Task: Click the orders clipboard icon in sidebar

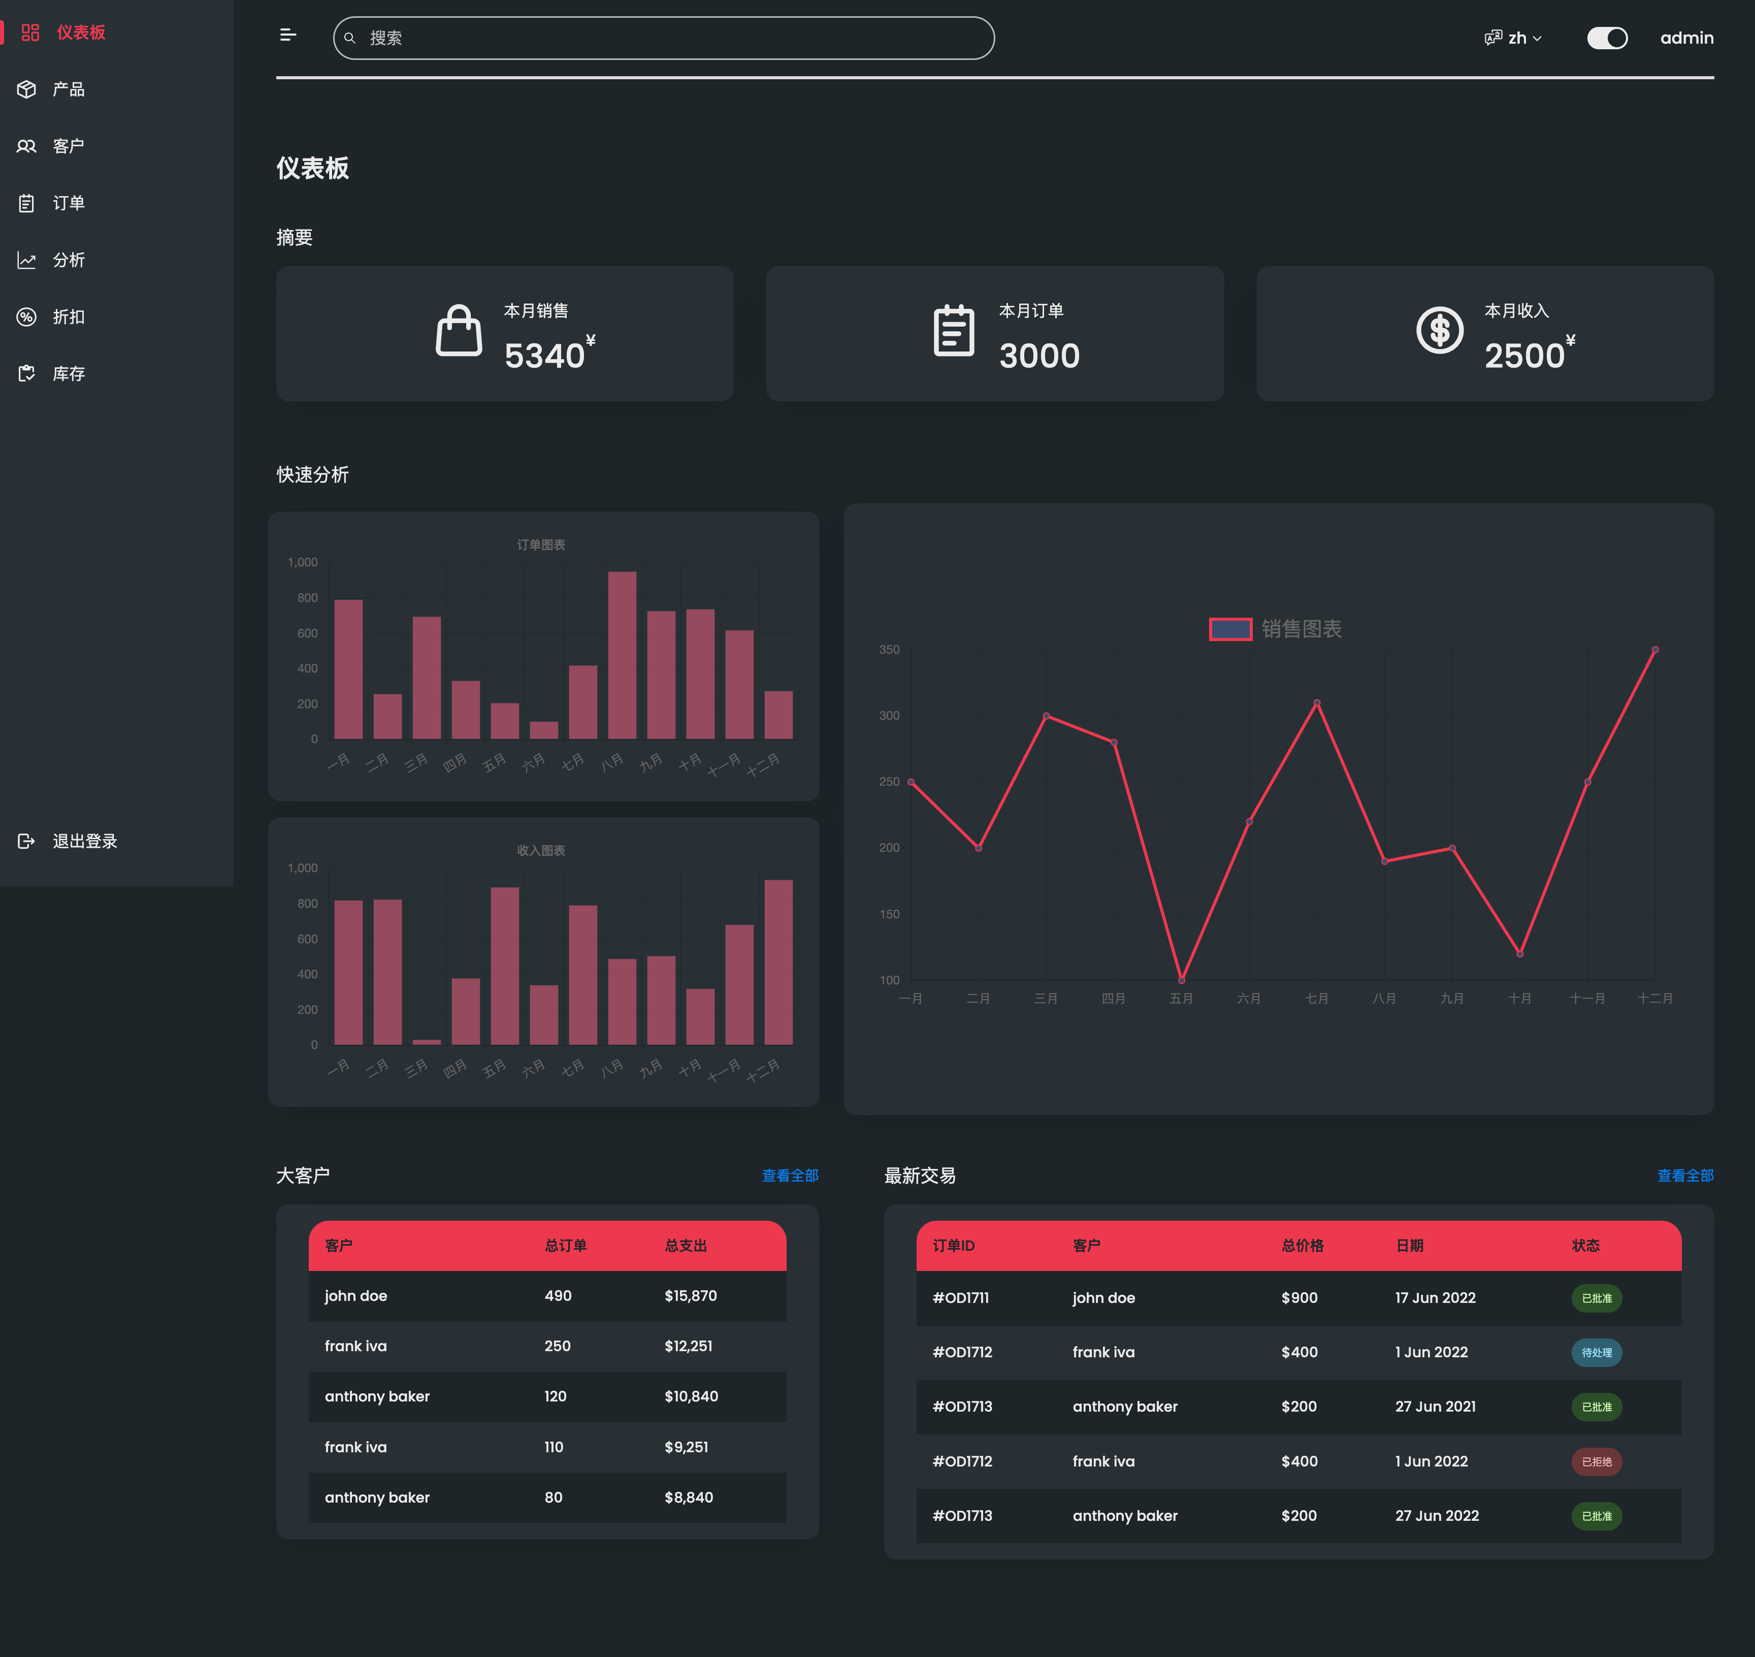Action: pyautogui.click(x=26, y=203)
